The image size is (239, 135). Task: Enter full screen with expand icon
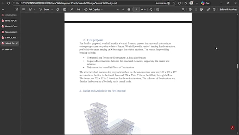[208, 10]
